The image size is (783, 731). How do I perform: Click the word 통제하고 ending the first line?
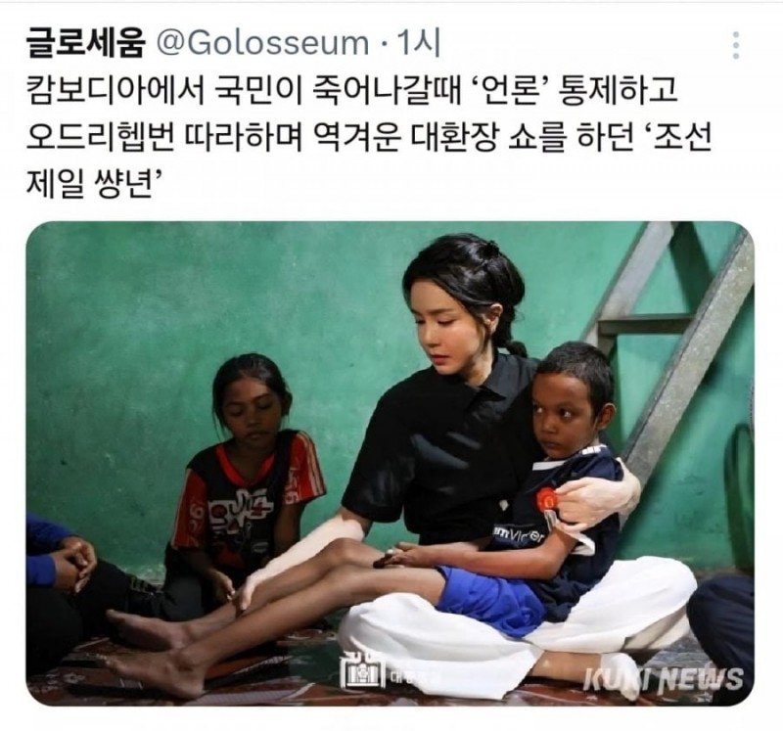click(617, 91)
